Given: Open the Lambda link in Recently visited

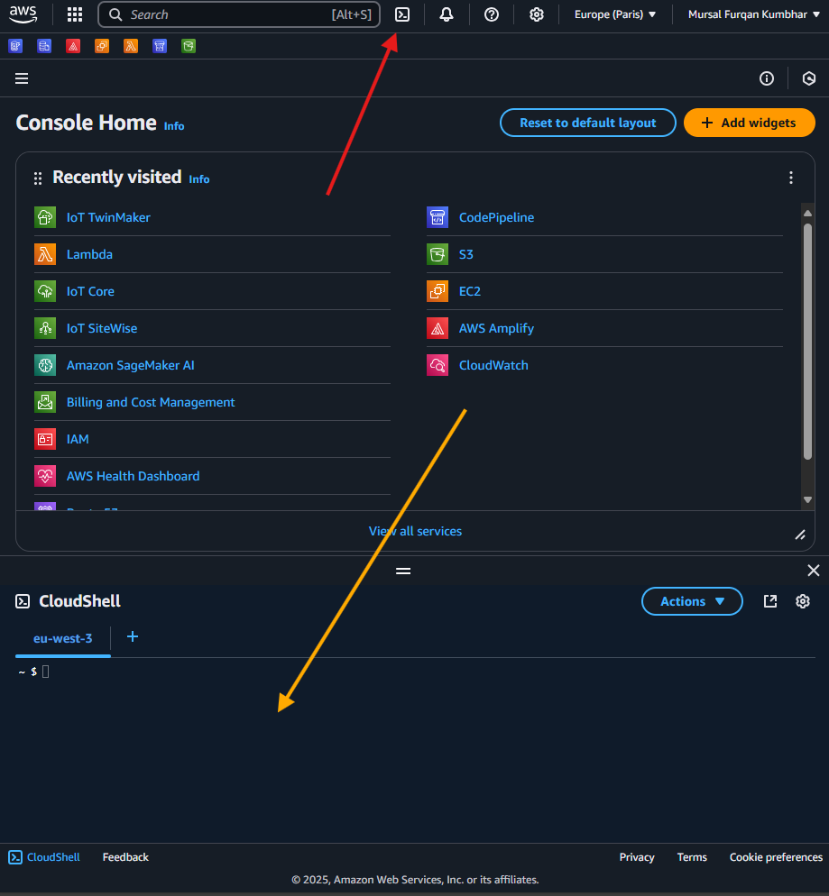Looking at the screenshot, I should tap(89, 254).
